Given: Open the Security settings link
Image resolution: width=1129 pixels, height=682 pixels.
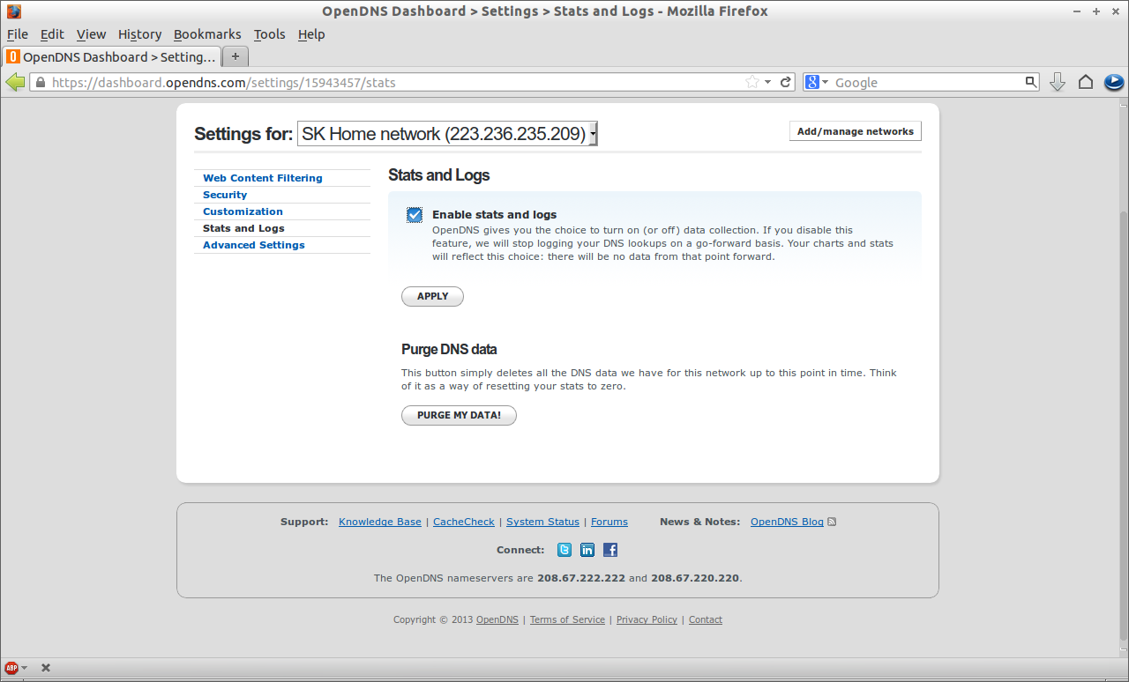Looking at the screenshot, I should pyautogui.click(x=225, y=195).
